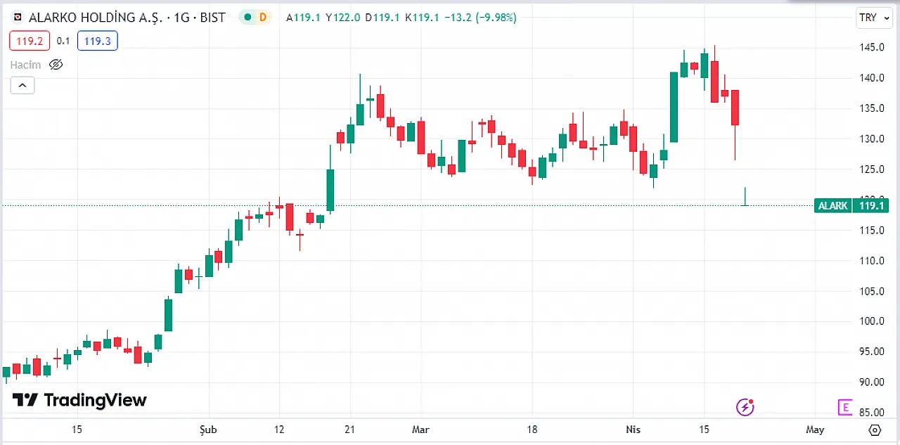Open the TRY currency dropdown
Image resolution: width=900 pixels, height=445 pixels.
(x=874, y=18)
